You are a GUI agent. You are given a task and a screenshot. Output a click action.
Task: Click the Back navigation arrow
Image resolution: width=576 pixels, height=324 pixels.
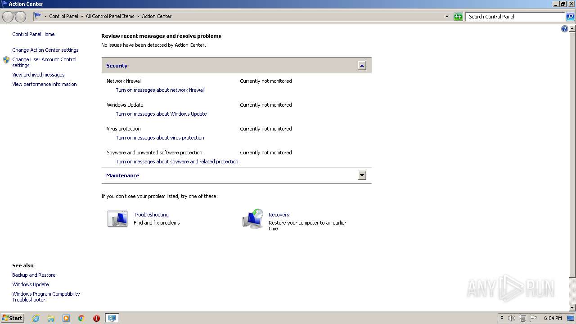pyautogui.click(x=8, y=17)
